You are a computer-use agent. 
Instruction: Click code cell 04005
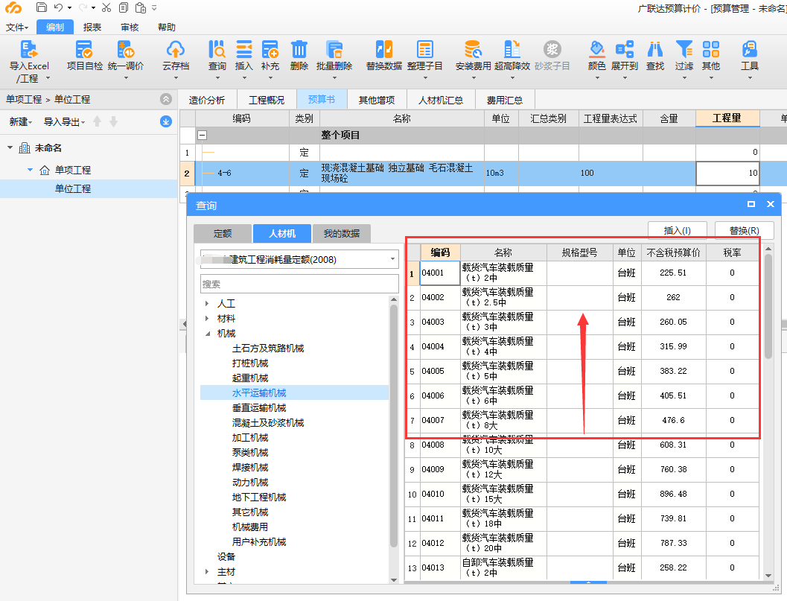coord(440,371)
